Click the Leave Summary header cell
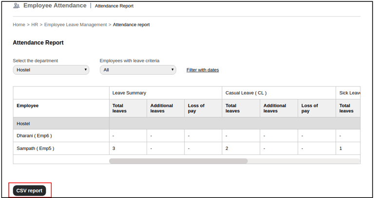The height and width of the screenshot is (198, 374). (x=130, y=93)
